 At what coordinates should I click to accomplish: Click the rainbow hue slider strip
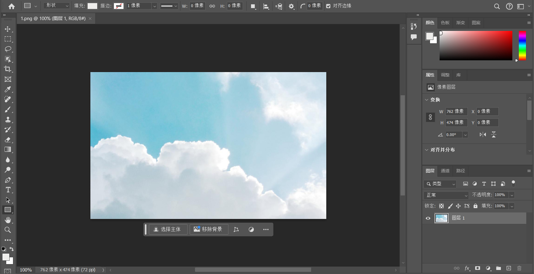(522, 45)
